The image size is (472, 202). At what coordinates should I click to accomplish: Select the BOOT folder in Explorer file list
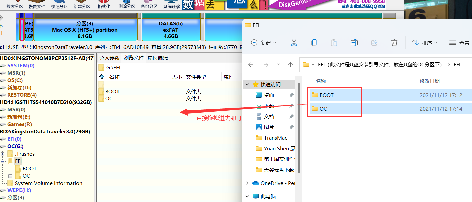(326, 95)
